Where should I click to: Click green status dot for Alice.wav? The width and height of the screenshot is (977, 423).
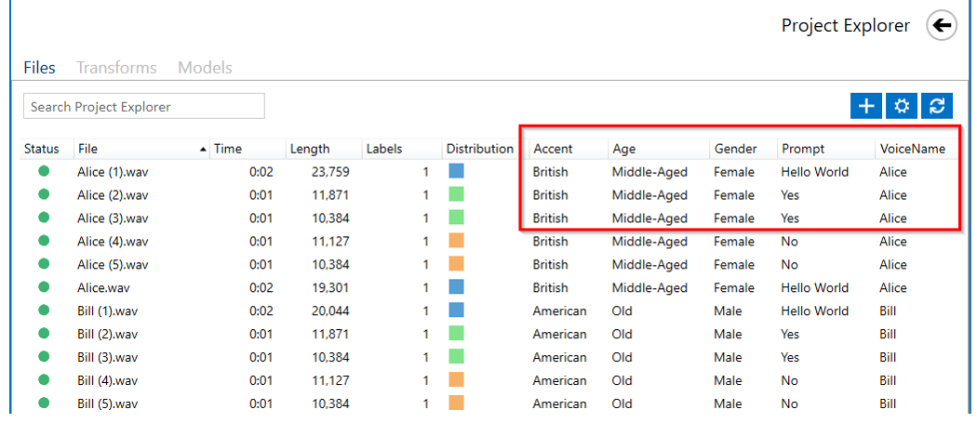pyautogui.click(x=44, y=287)
